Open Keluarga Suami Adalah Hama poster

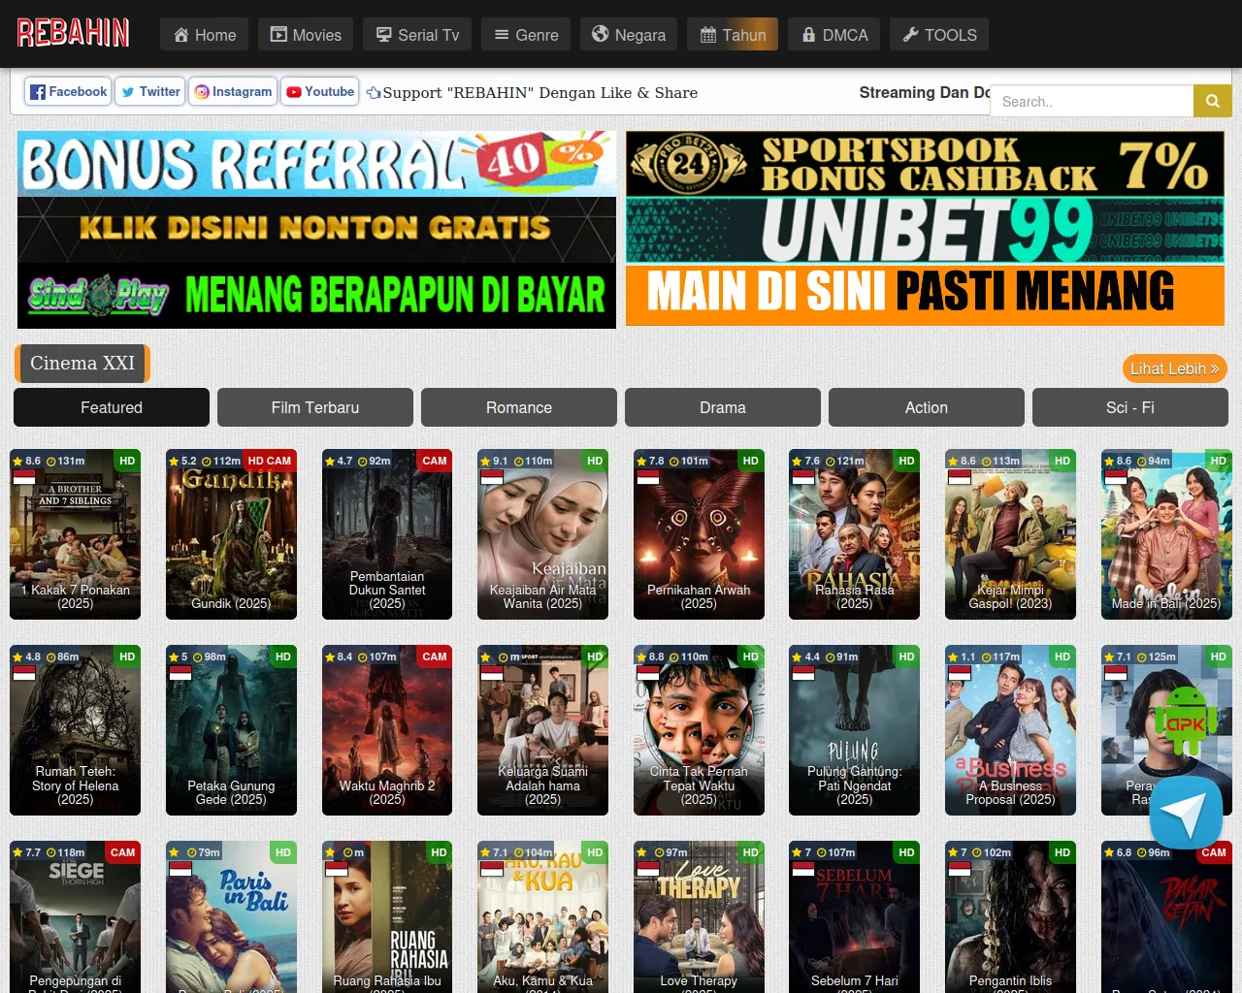pyautogui.click(x=542, y=730)
